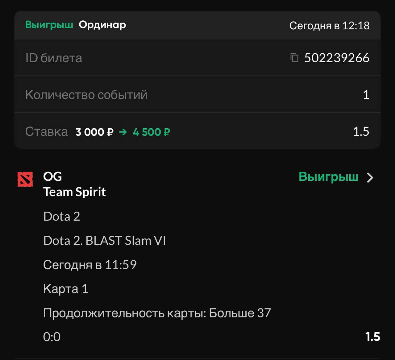Click the green arrow between stake and payout

coord(123,132)
